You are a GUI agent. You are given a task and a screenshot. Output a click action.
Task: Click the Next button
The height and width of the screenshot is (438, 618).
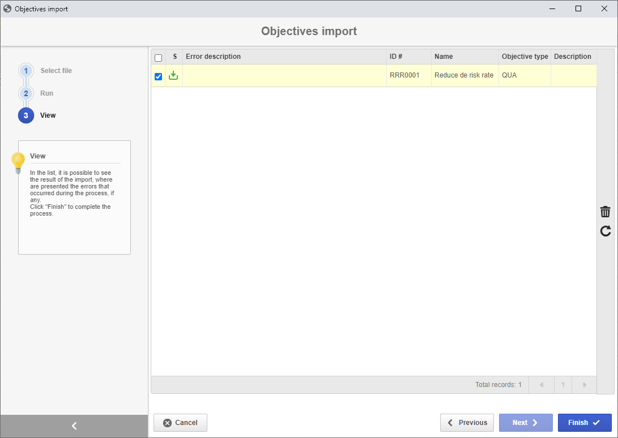[526, 423]
